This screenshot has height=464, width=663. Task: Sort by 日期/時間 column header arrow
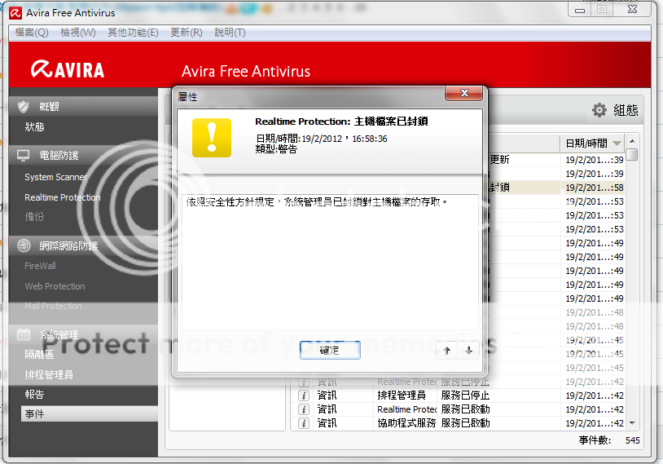[617, 144]
